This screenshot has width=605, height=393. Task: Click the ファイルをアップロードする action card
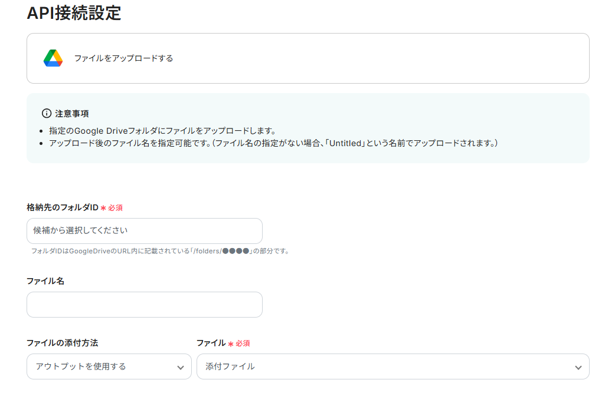pyautogui.click(x=308, y=58)
